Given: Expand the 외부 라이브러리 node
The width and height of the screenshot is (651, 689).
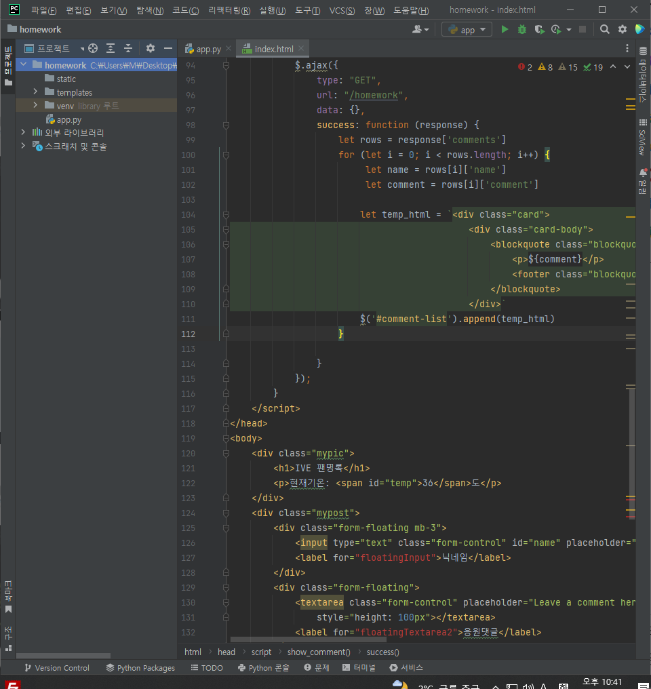Looking at the screenshot, I should tap(23, 132).
